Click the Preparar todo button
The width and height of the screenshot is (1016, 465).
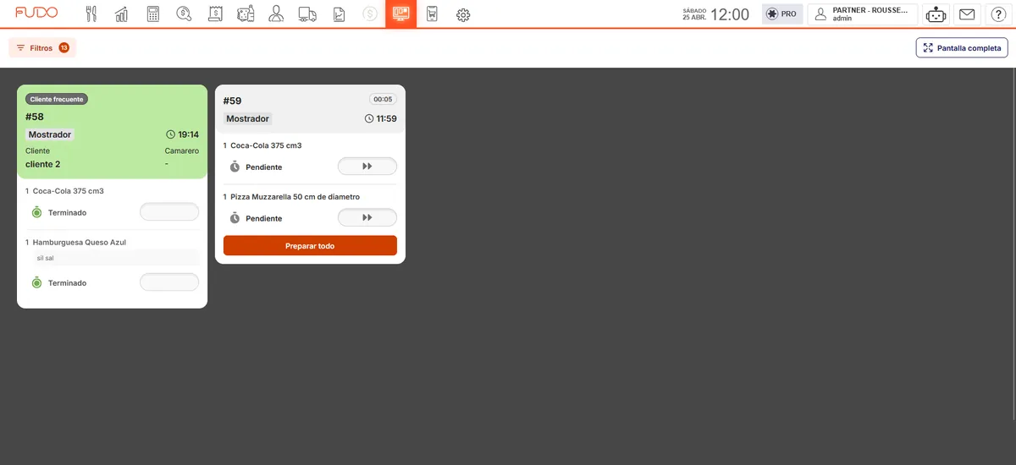pos(310,246)
